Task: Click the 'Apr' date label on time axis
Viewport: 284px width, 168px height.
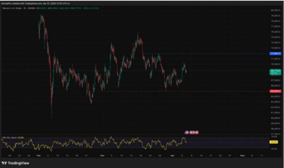Action: click(x=173, y=156)
